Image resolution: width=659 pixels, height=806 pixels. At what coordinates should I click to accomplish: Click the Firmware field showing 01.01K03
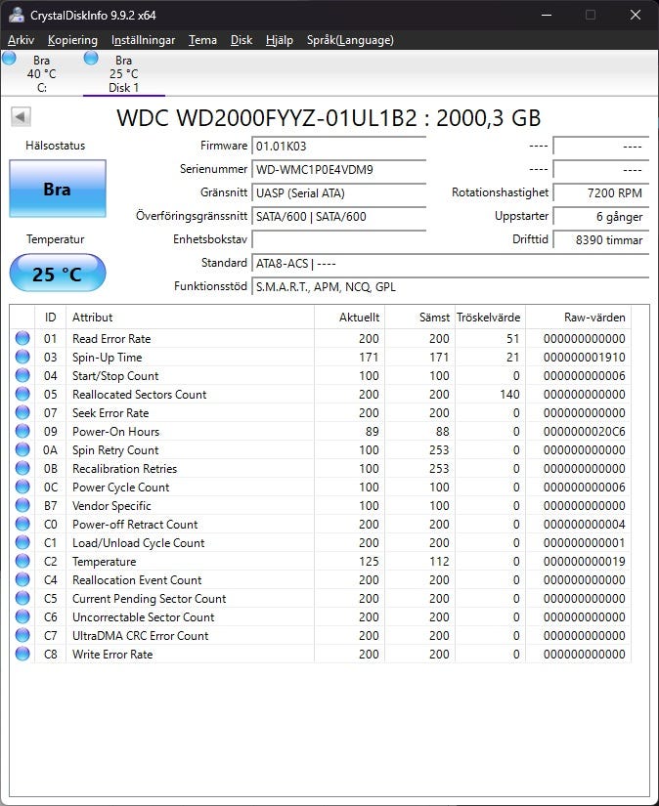coord(338,146)
